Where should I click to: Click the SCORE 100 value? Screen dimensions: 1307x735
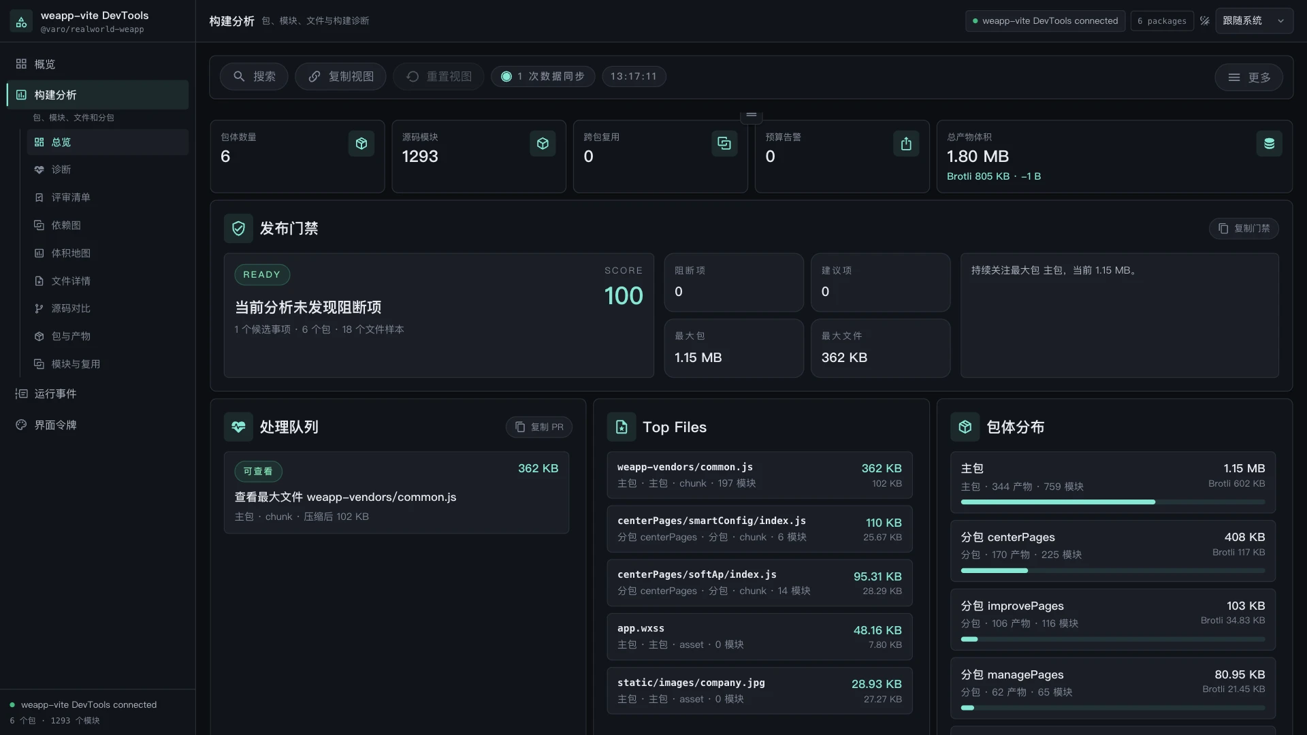(623, 296)
